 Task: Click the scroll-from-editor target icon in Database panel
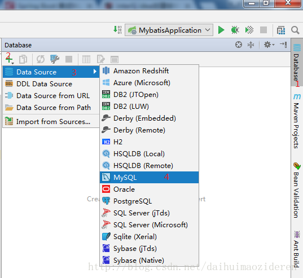point(239,45)
